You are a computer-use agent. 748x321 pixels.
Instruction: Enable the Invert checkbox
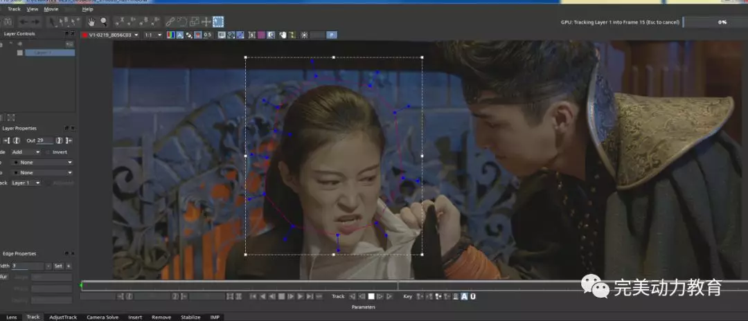pos(48,152)
